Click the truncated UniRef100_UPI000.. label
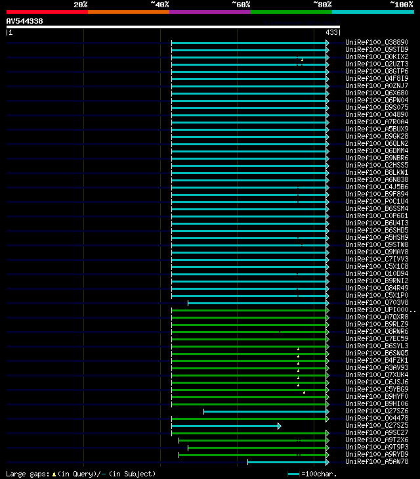The image size is (420, 479). click(381, 309)
